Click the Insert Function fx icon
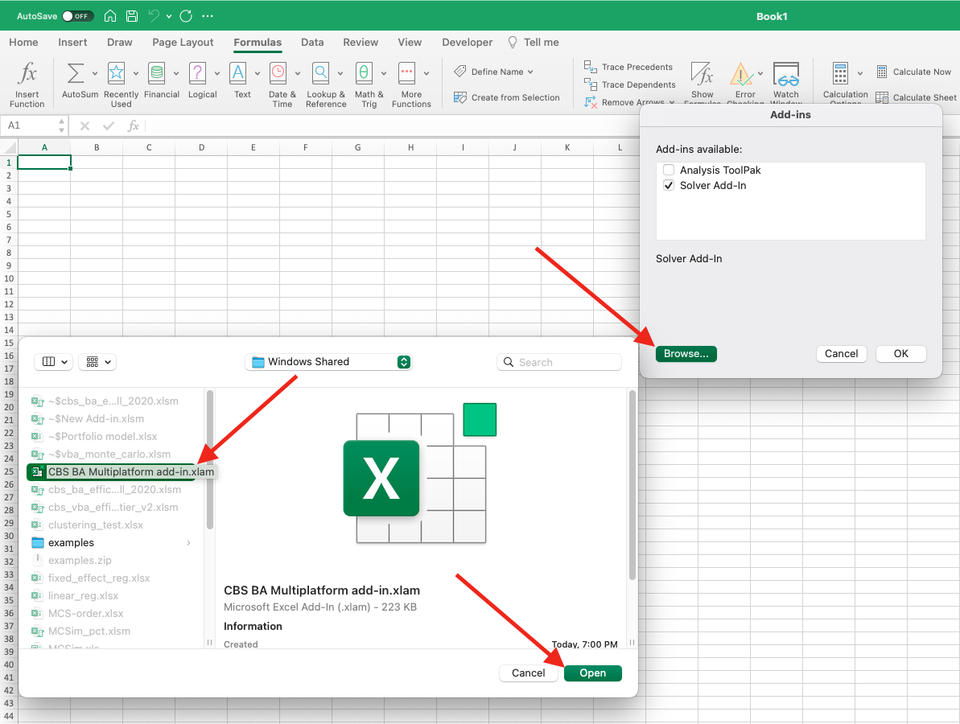The width and height of the screenshot is (960, 724). (x=27, y=75)
